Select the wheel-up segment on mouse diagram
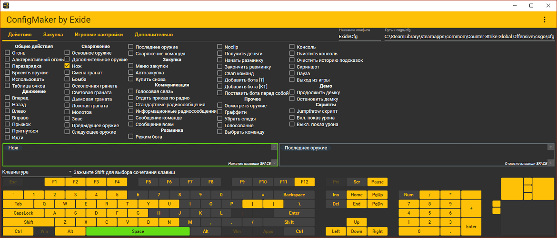This screenshot has height=238, width=557. 527,181
